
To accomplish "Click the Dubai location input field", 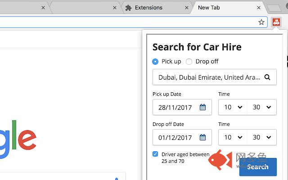I will coord(215,77).
